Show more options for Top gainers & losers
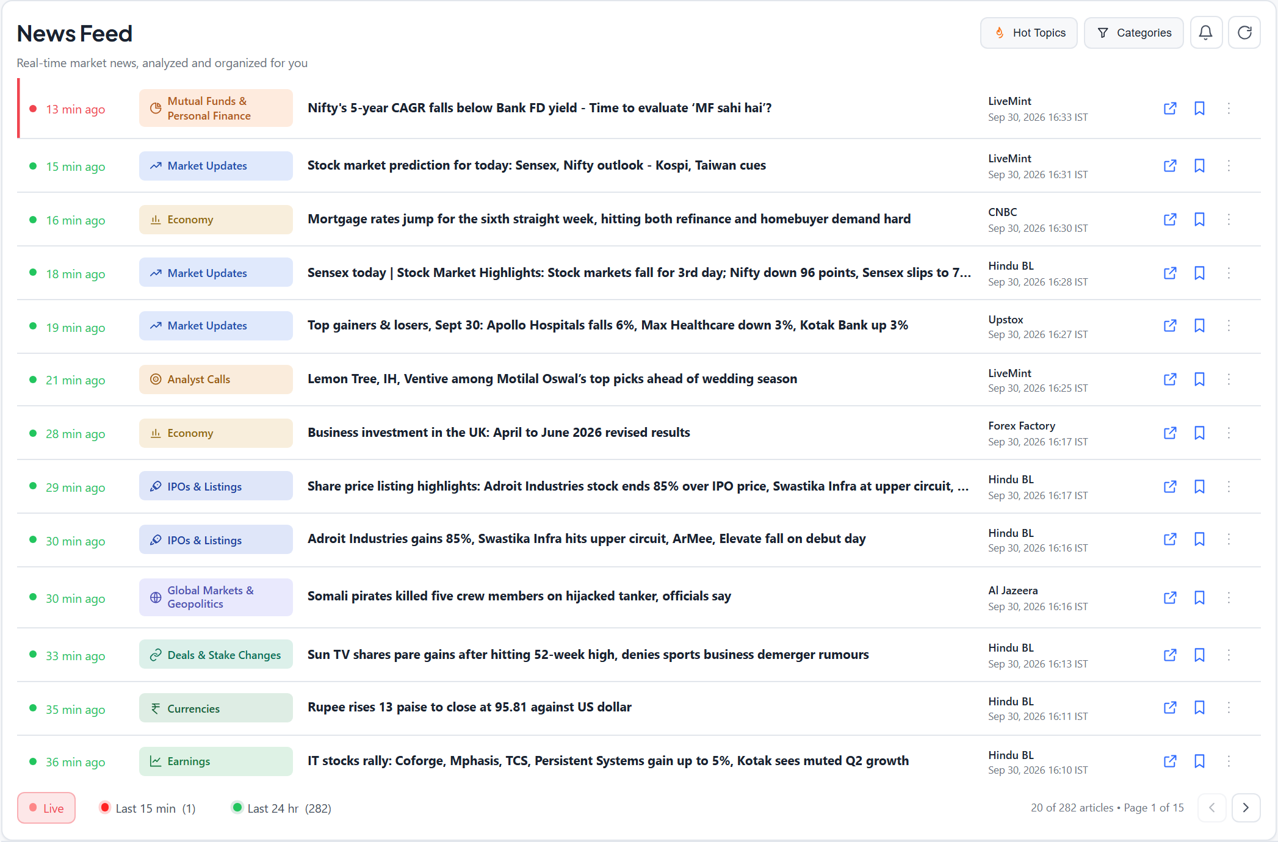The width and height of the screenshot is (1278, 842). pos(1229,326)
